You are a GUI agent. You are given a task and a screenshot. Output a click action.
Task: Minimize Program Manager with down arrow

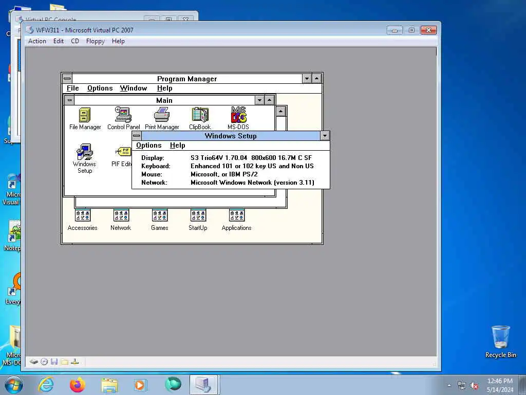[307, 79]
